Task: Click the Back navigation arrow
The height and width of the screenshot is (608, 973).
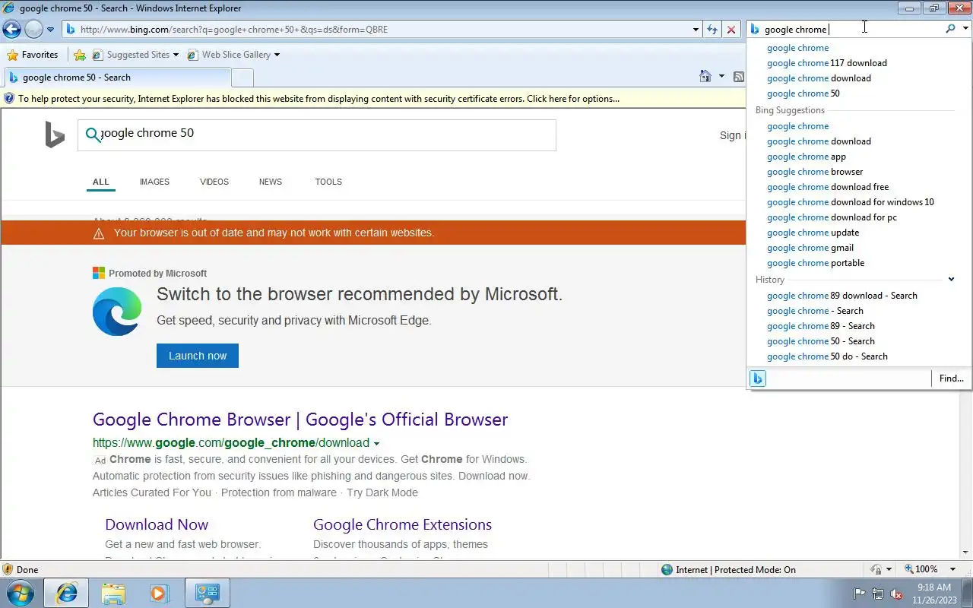Action: 11,30
